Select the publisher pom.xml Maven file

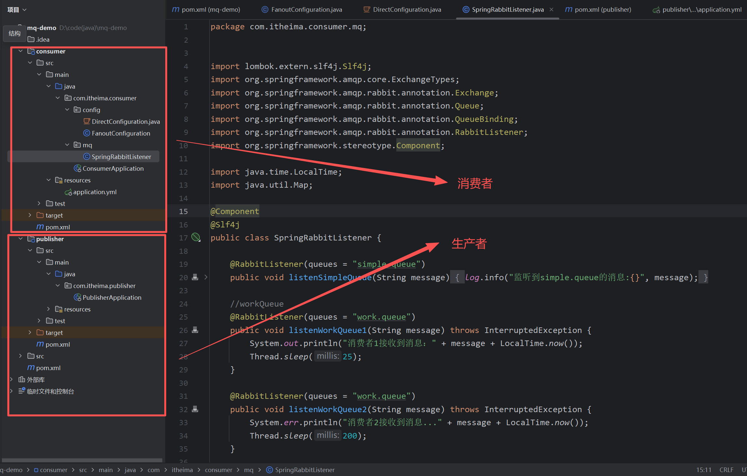pyautogui.click(x=57, y=344)
